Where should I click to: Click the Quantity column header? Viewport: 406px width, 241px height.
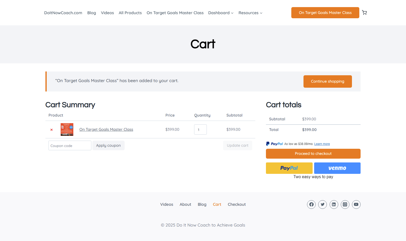coord(202,115)
